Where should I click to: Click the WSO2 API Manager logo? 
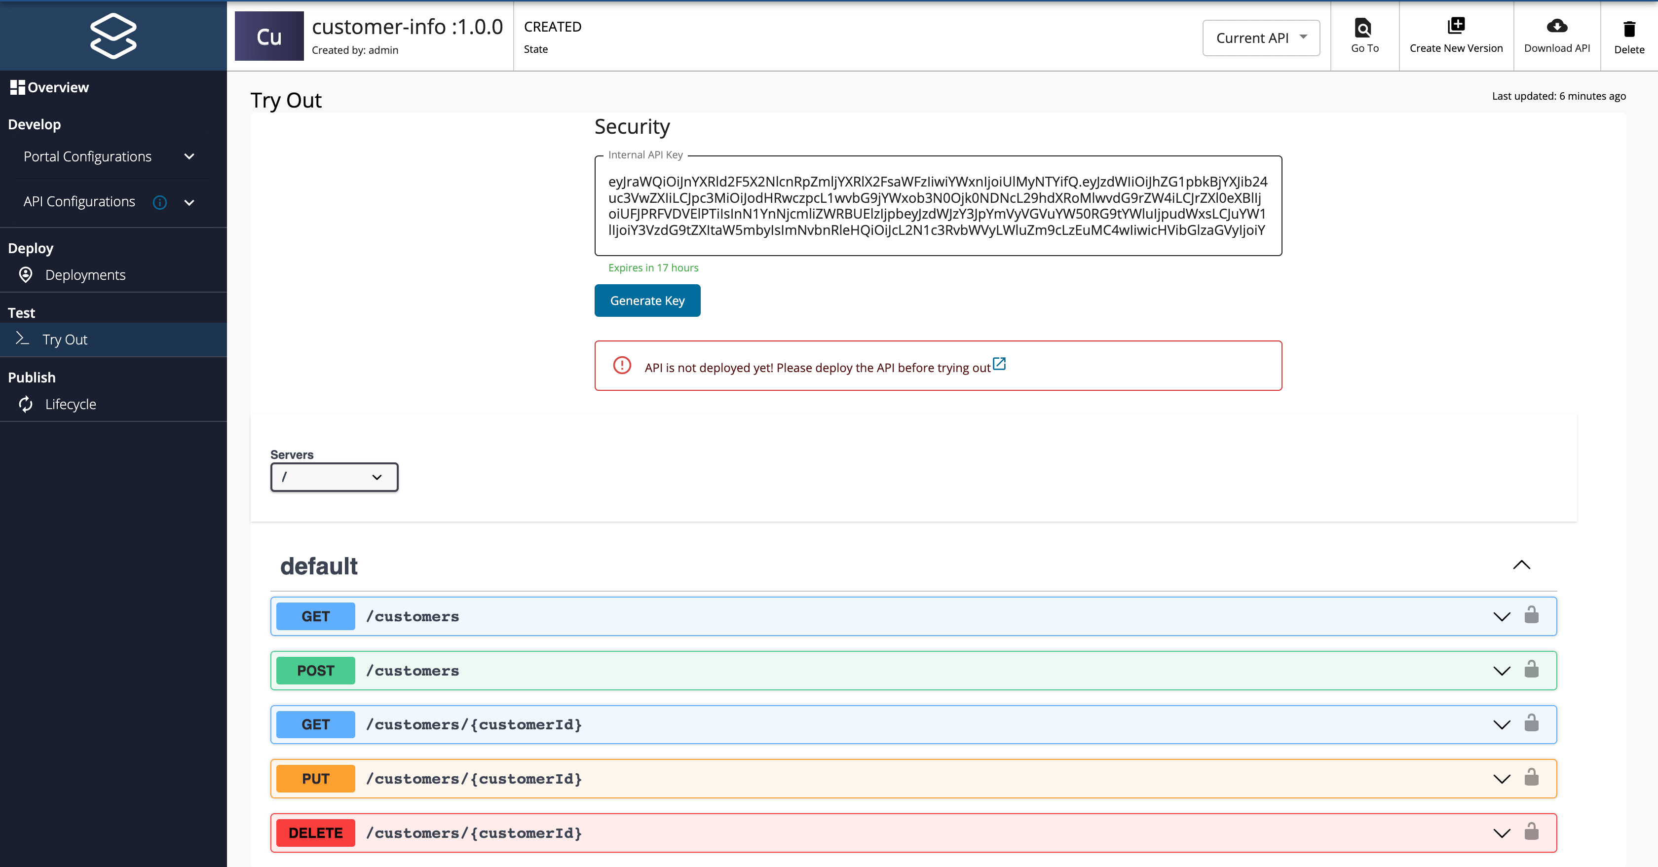pyautogui.click(x=113, y=36)
